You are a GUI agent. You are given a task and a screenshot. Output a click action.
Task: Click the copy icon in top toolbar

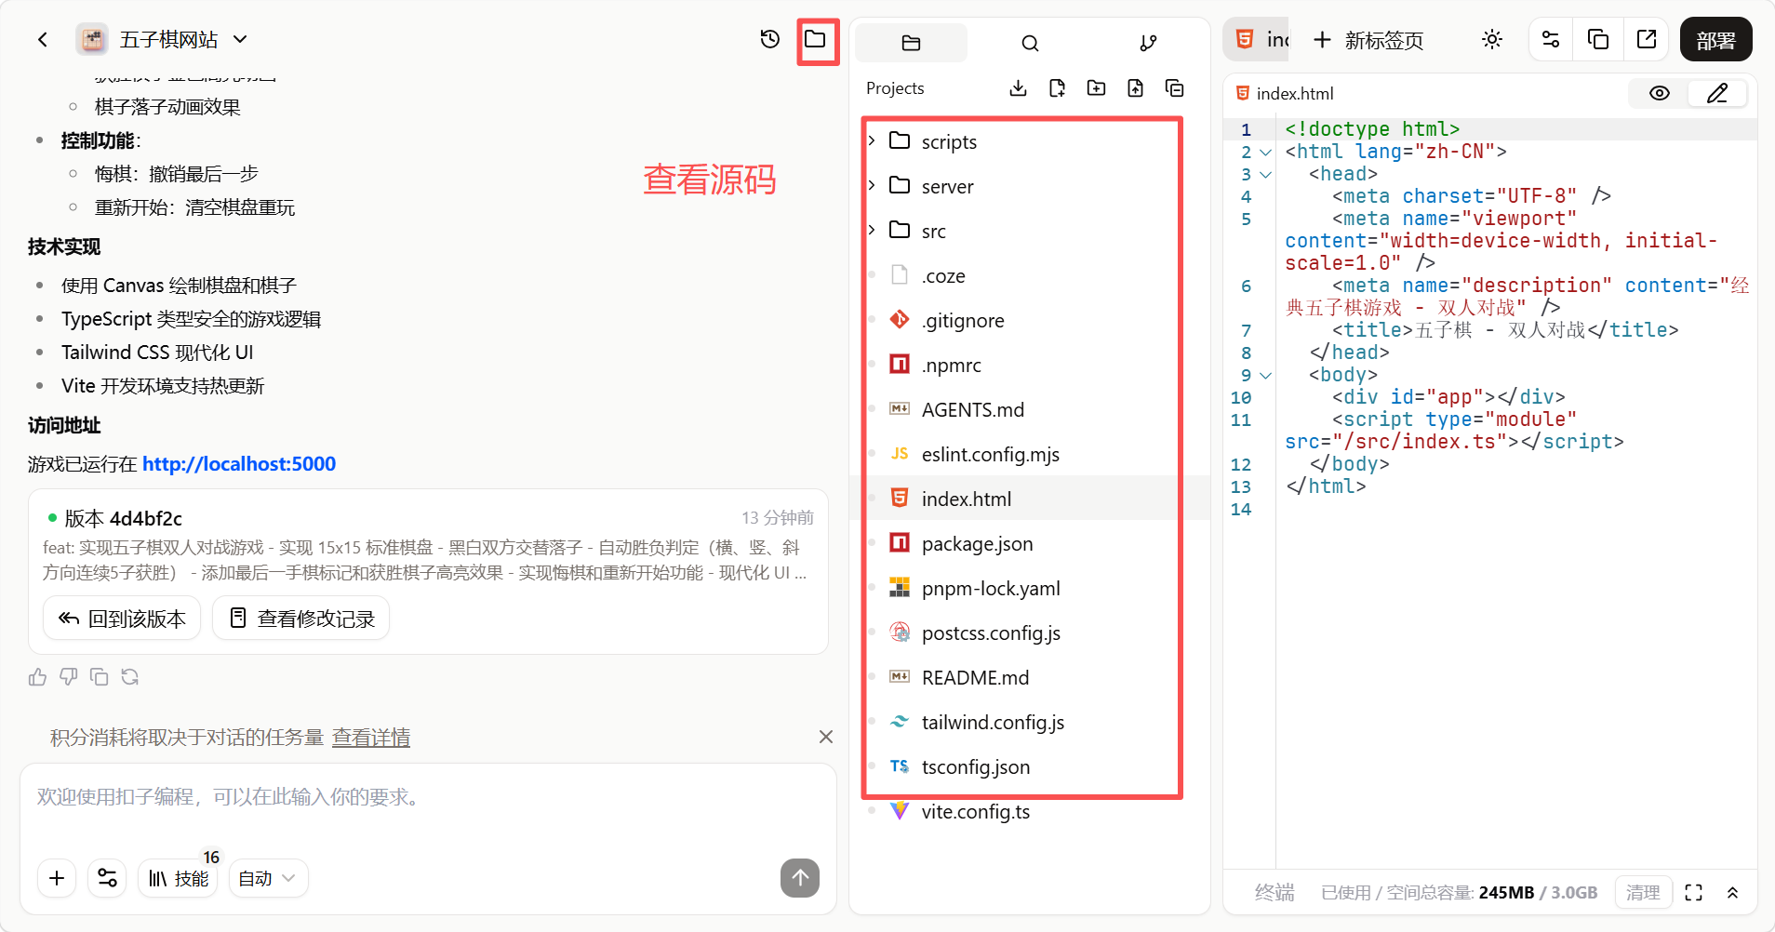pyautogui.click(x=1598, y=39)
